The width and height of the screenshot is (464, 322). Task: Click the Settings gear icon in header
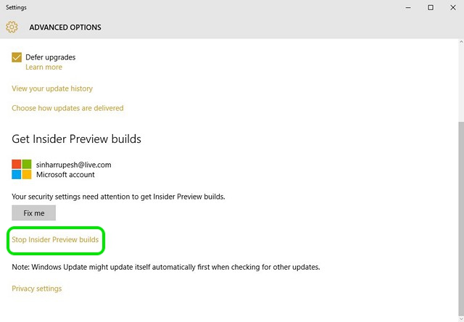tap(12, 27)
